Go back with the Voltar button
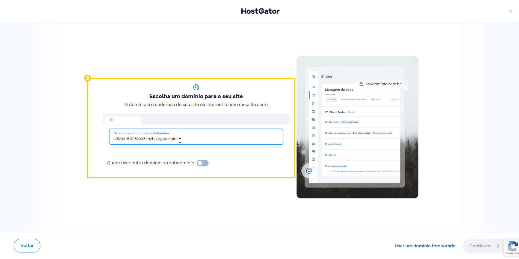 pyautogui.click(x=27, y=246)
